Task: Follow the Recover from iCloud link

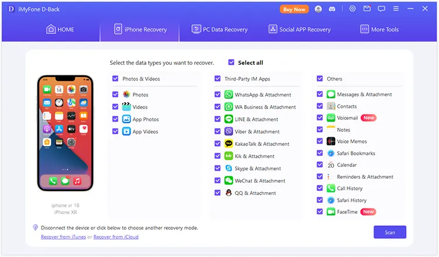Action: coord(116,237)
